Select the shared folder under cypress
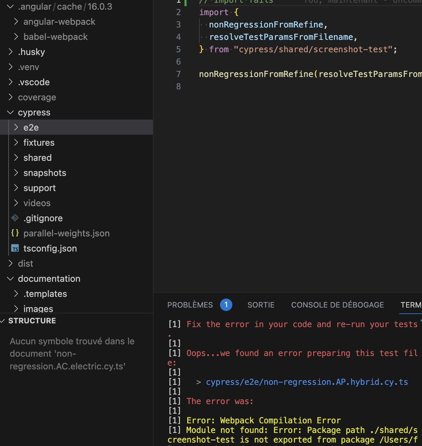422x446 pixels. [37, 157]
